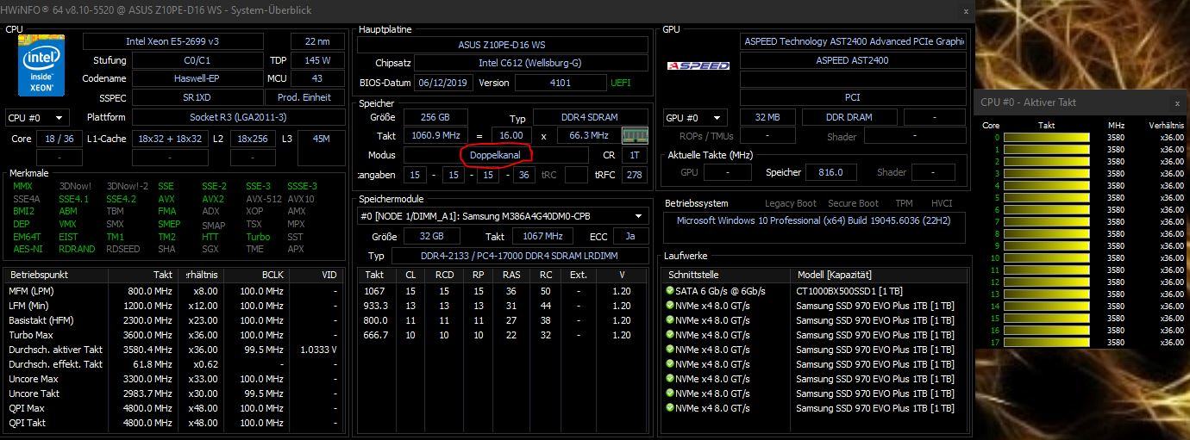Click the 66.3 MHz reference clock field
Screen dimensions: 1190x440
(x=589, y=135)
